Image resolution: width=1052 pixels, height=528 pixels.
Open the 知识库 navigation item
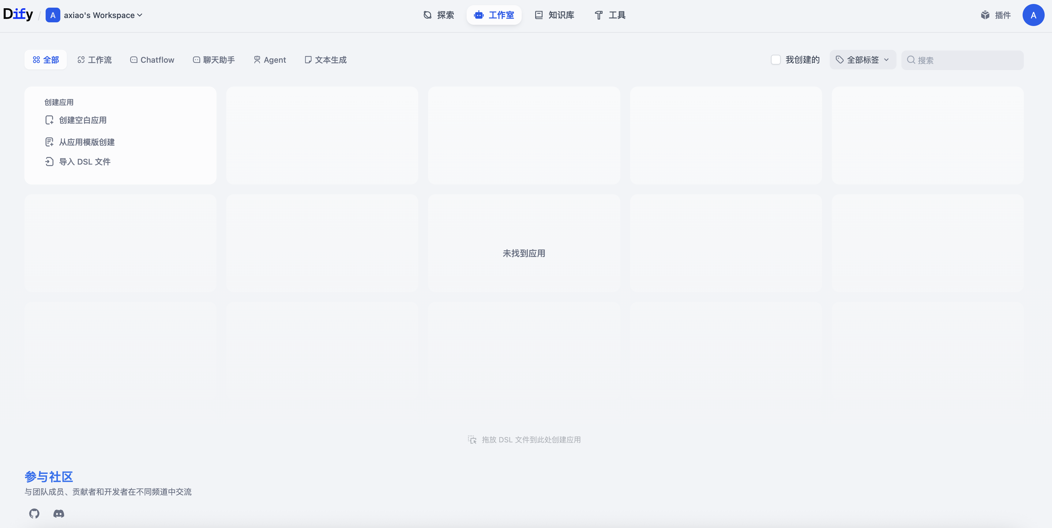click(554, 15)
